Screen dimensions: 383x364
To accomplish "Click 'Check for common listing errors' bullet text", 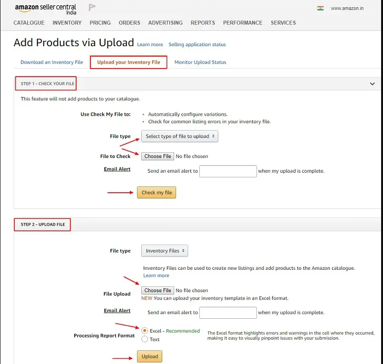I will [x=209, y=122].
